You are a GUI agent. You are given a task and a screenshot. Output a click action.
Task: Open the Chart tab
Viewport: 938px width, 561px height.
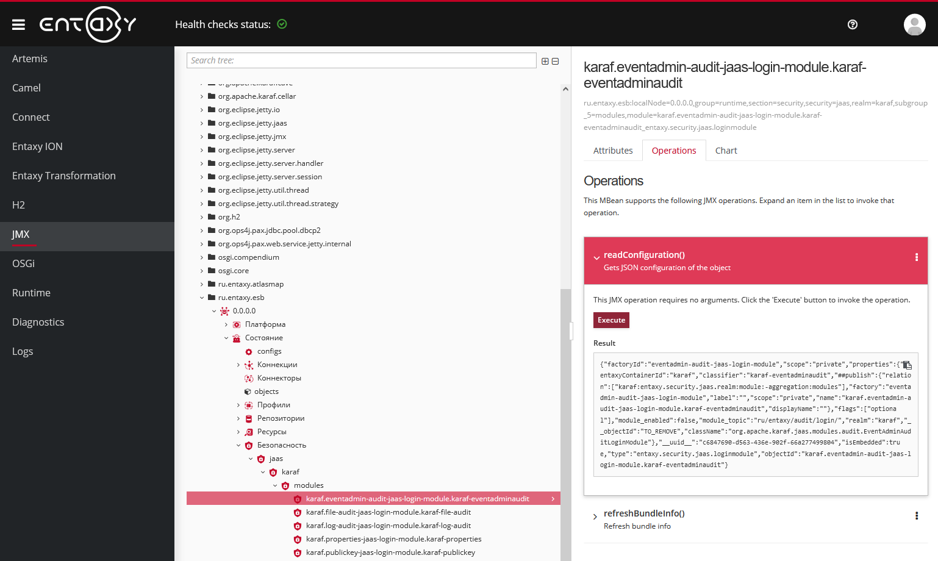(x=726, y=150)
